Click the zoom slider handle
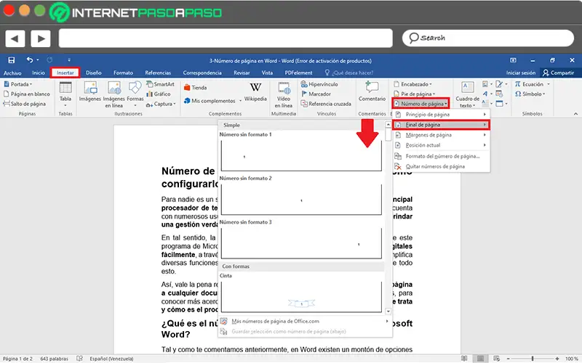Viewport: 582px width, 363px height. [533, 359]
